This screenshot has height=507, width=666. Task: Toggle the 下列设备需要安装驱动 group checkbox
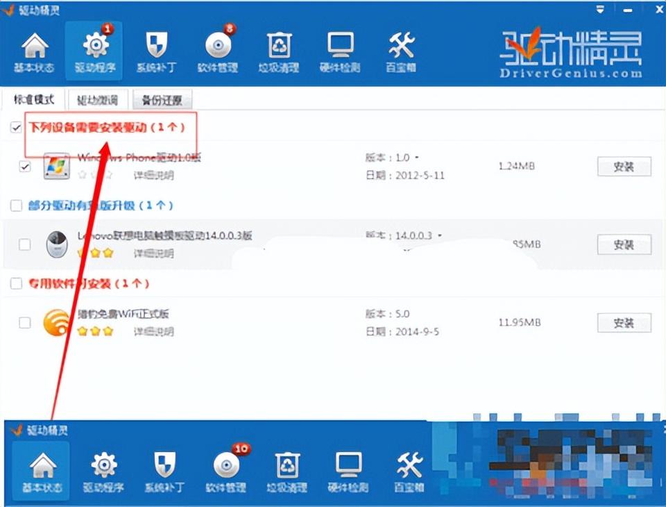coord(16,126)
